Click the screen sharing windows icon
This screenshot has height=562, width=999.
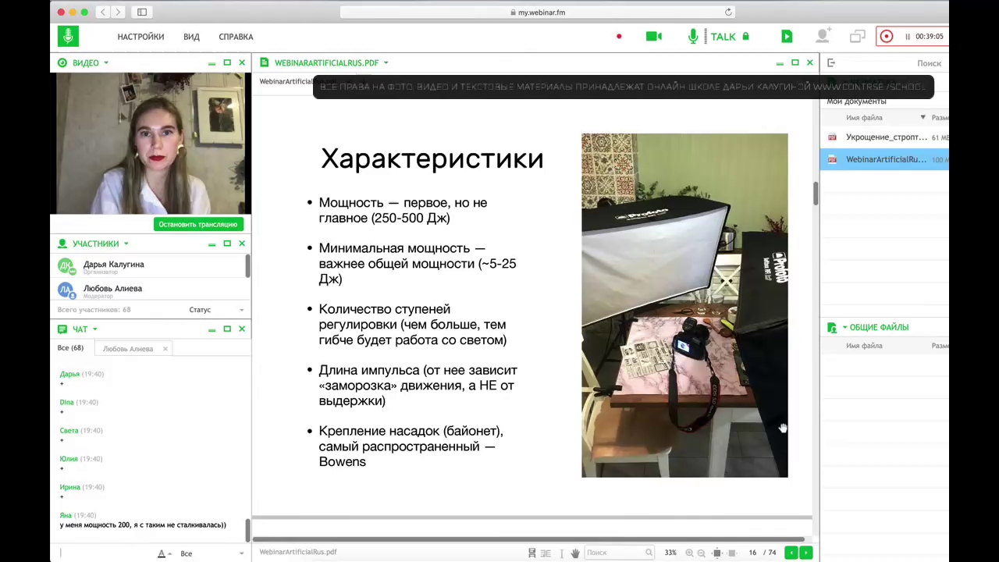click(x=857, y=37)
